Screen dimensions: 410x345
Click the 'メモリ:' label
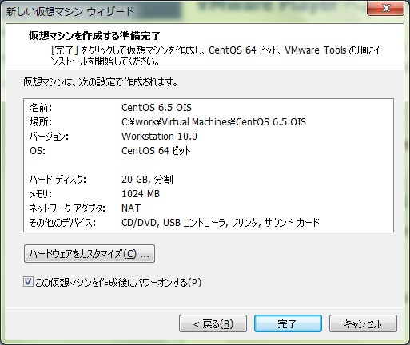tap(41, 194)
